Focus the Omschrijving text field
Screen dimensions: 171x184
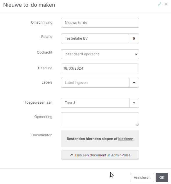point(100,23)
